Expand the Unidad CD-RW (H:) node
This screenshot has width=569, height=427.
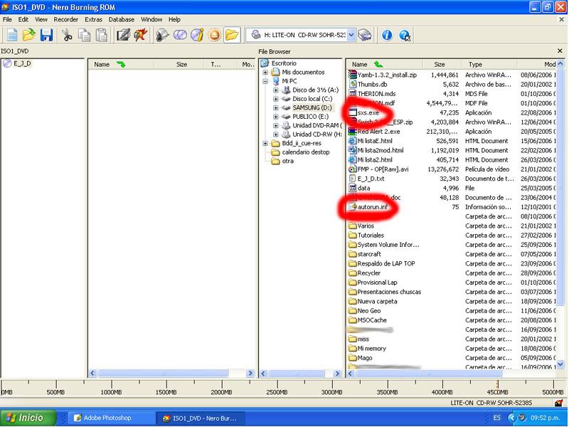tap(276, 135)
